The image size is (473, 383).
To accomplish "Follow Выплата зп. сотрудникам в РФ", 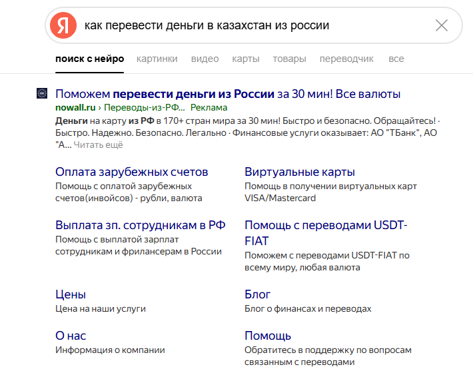I will 141,225.
